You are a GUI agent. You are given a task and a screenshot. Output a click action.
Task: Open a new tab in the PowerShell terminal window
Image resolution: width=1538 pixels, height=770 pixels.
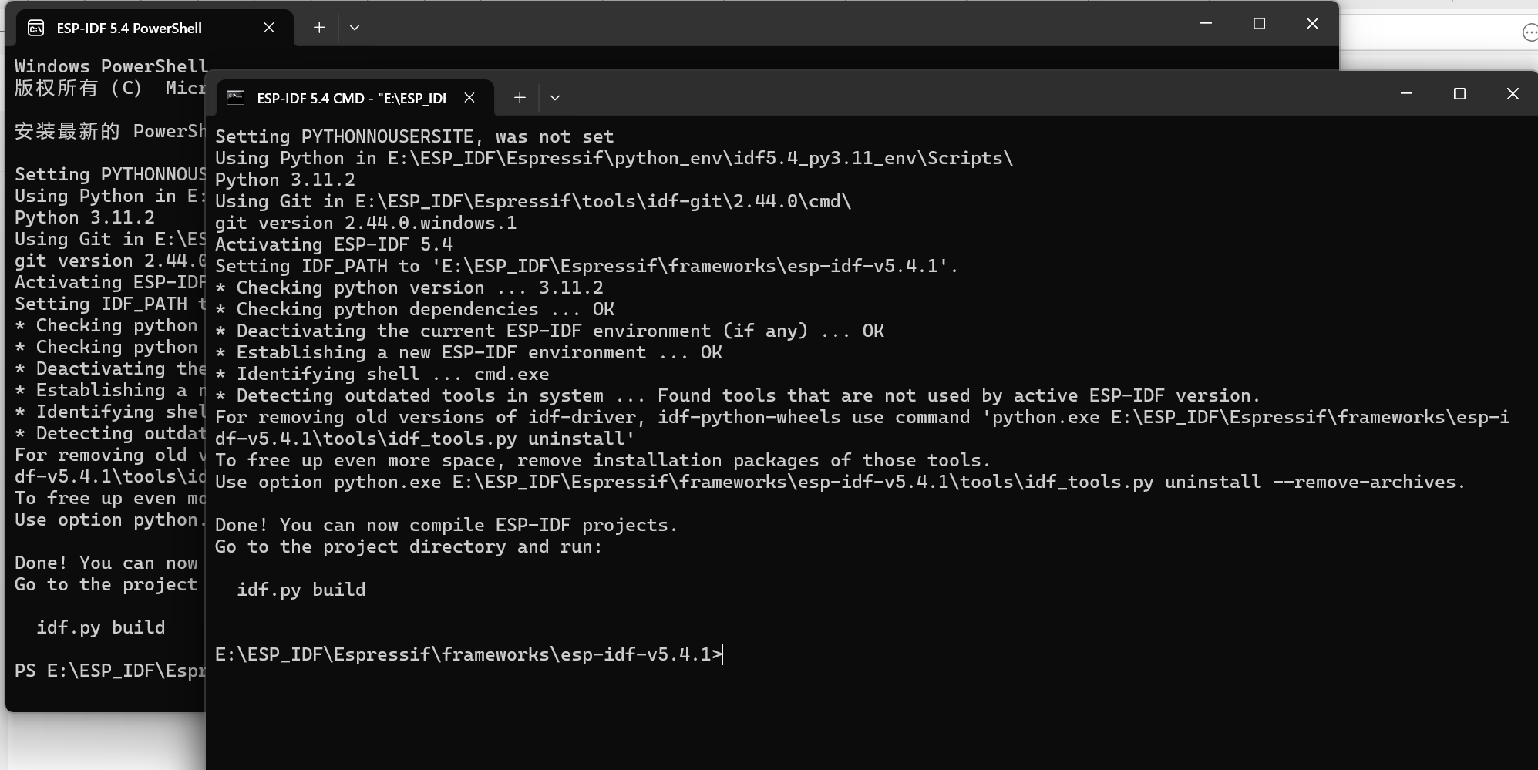319,27
